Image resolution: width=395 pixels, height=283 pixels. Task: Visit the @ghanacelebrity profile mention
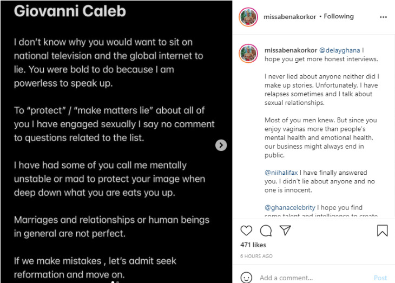[289, 208]
